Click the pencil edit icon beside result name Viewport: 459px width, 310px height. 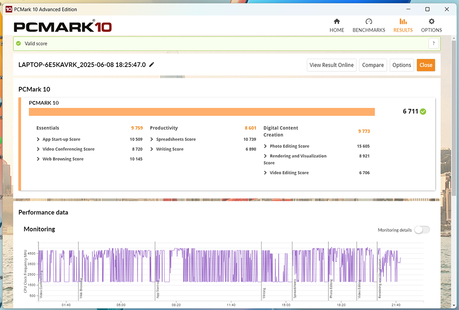pos(152,65)
